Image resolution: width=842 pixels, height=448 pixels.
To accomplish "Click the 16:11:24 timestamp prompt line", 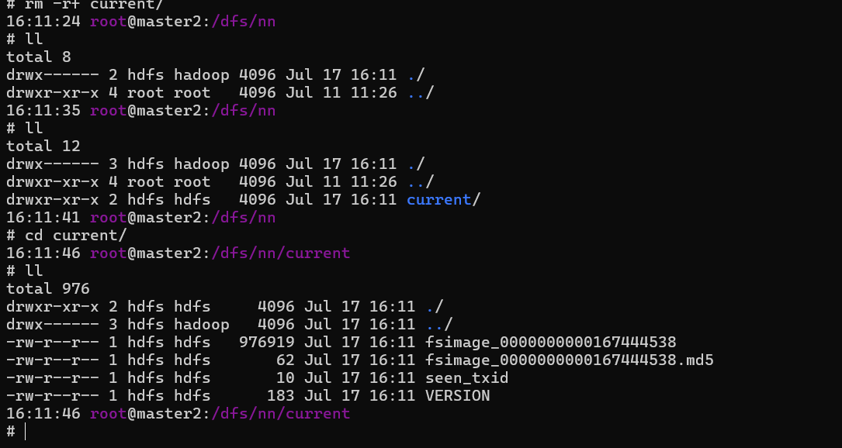I will click(140, 22).
